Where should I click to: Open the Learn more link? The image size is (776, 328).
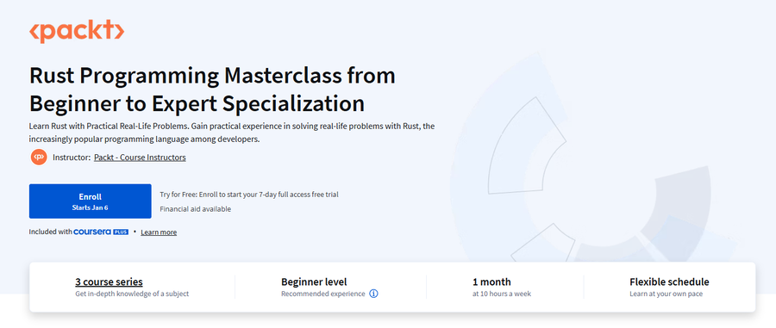tap(159, 232)
